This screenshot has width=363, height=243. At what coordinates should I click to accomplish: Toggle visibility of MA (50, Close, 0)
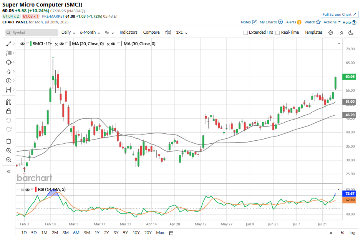113,44
